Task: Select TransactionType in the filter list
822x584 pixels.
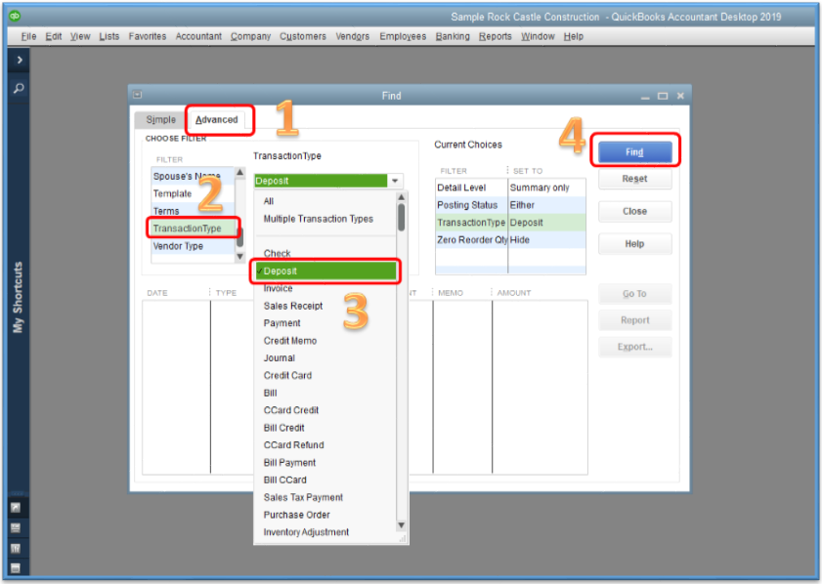Action: coord(193,229)
